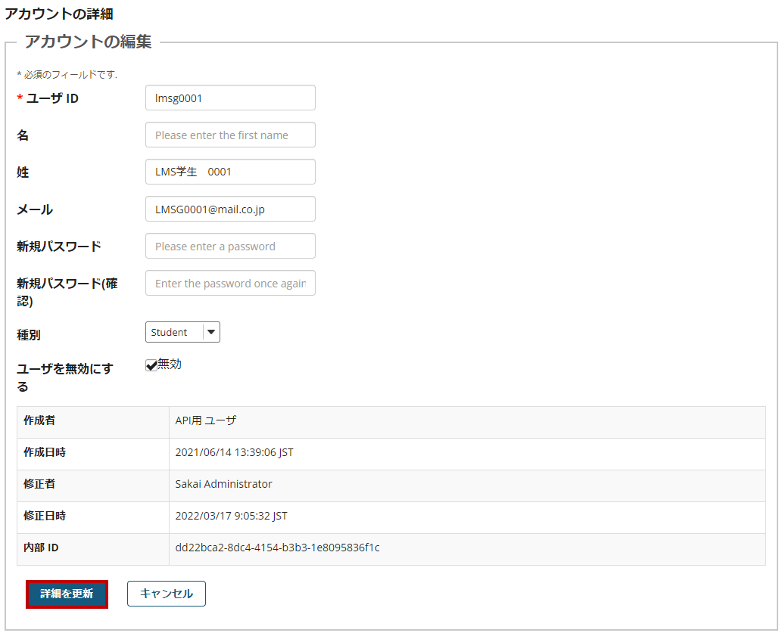Click the ユーザ ID input field

point(230,98)
